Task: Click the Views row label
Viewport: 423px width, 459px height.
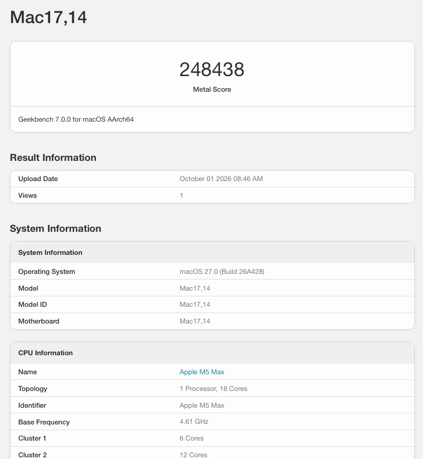Action: 28,195
